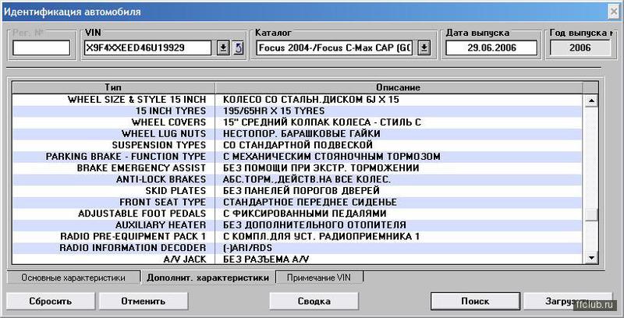624x318 pixels.
Task: Click the Поиск button
Action: (x=475, y=302)
